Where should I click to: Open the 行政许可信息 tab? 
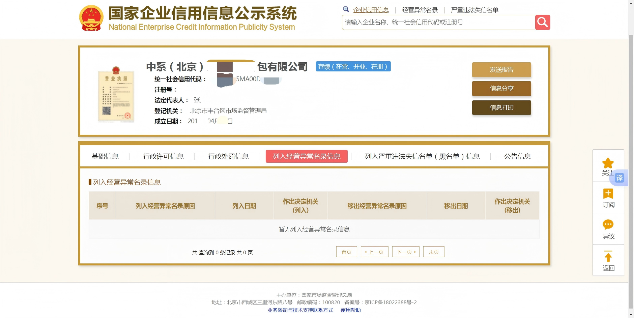pos(163,156)
